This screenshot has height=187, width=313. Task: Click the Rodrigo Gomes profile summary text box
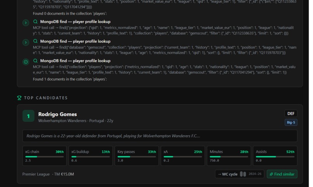pyautogui.click(x=160, y=136)
